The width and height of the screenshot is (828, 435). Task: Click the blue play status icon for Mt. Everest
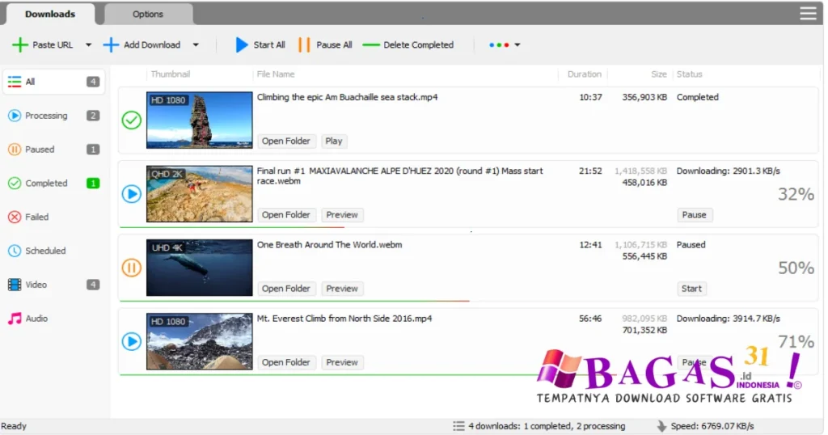pyautogui.click(x=132, y=341)
